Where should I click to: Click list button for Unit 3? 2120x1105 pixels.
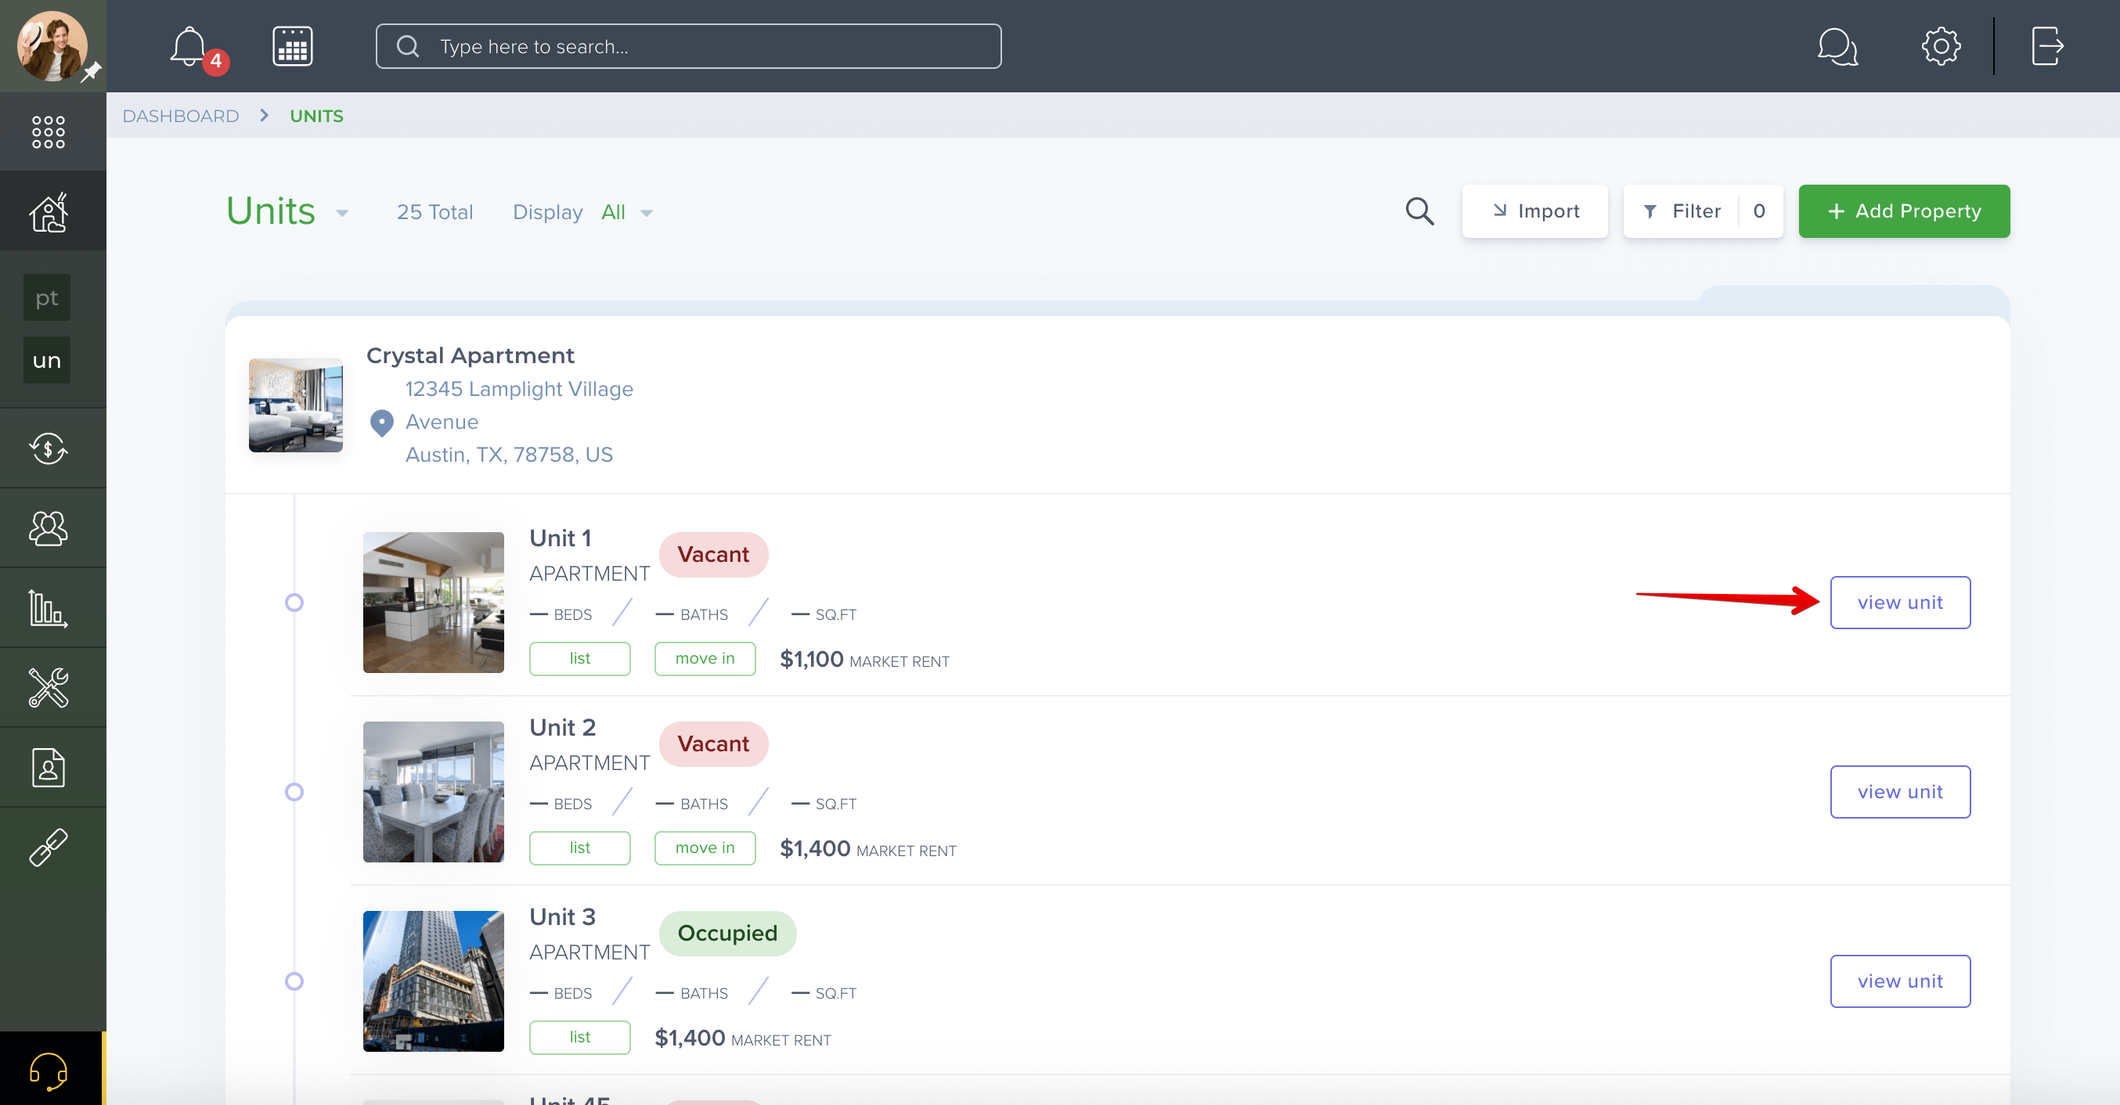click(579, 1037)
